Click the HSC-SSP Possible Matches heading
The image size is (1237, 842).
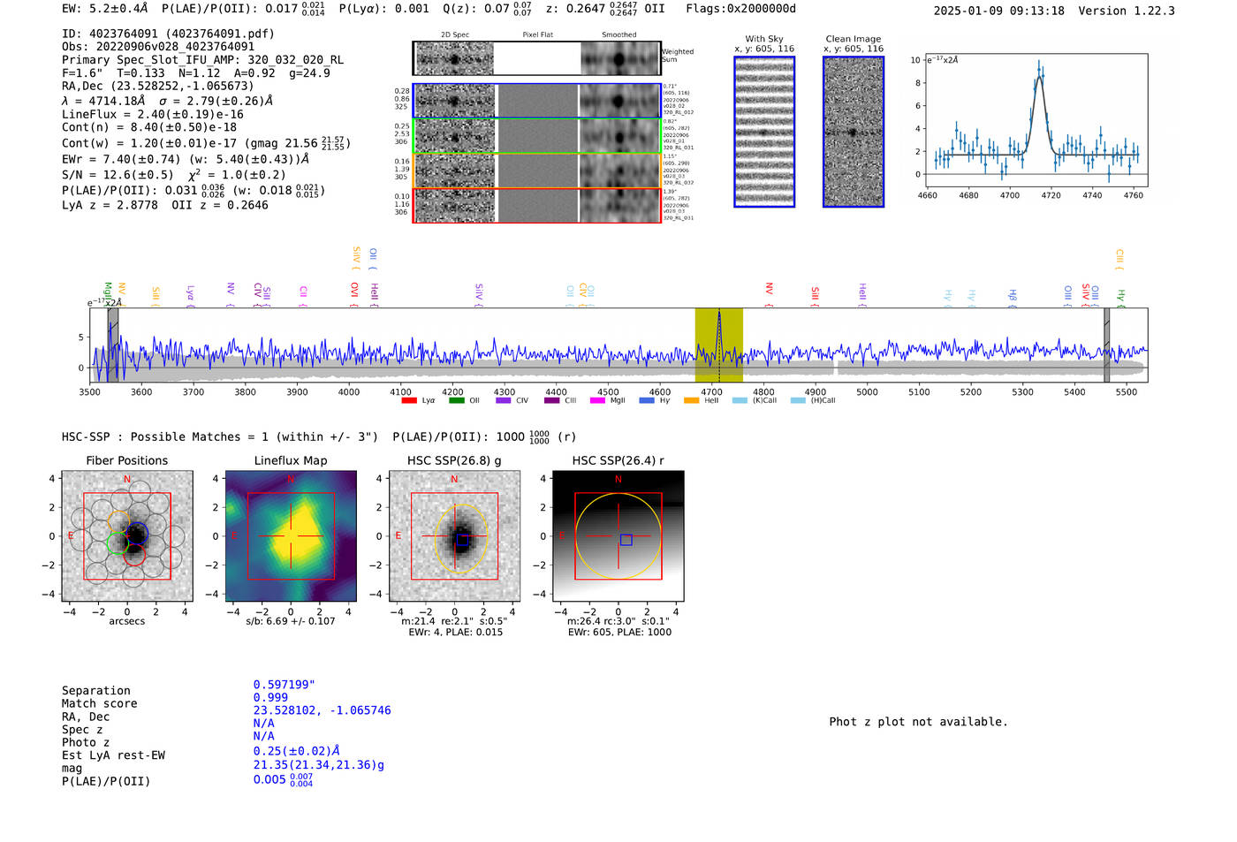pos(318,436)
